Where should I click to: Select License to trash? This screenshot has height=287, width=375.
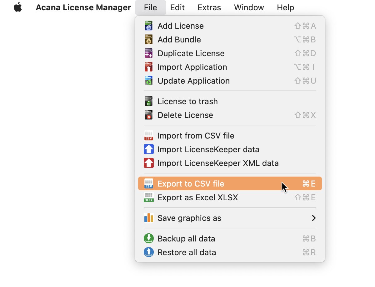point(230,101)
